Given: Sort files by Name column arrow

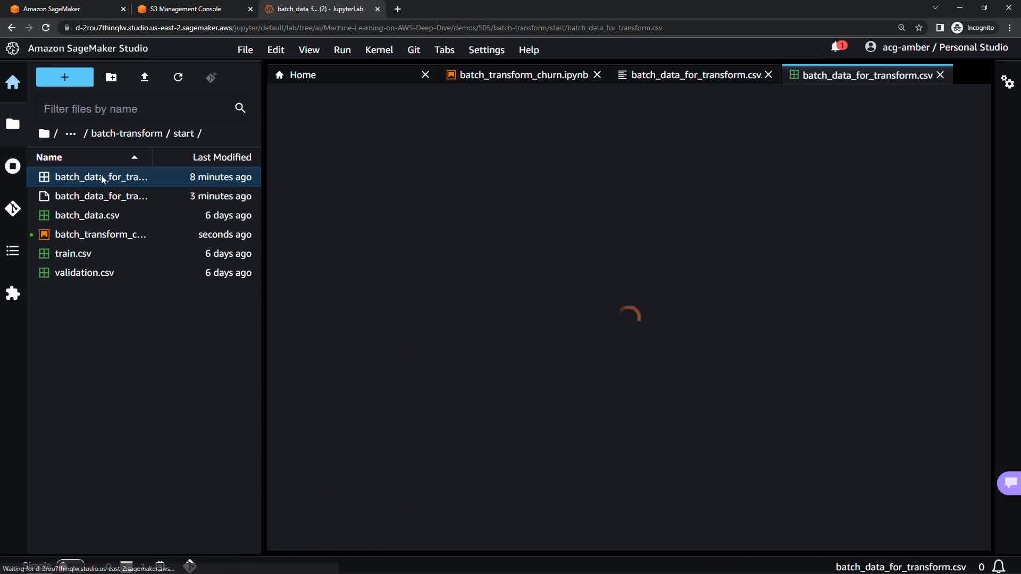Looking at the screenshot, I should 135,157.
